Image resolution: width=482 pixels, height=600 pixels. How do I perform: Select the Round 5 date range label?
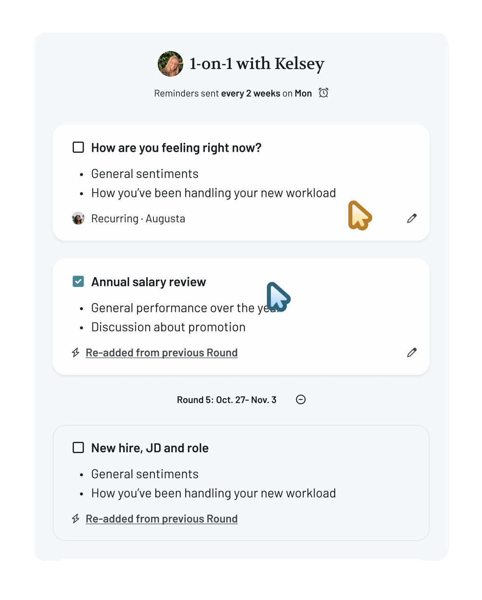point(226,399)
